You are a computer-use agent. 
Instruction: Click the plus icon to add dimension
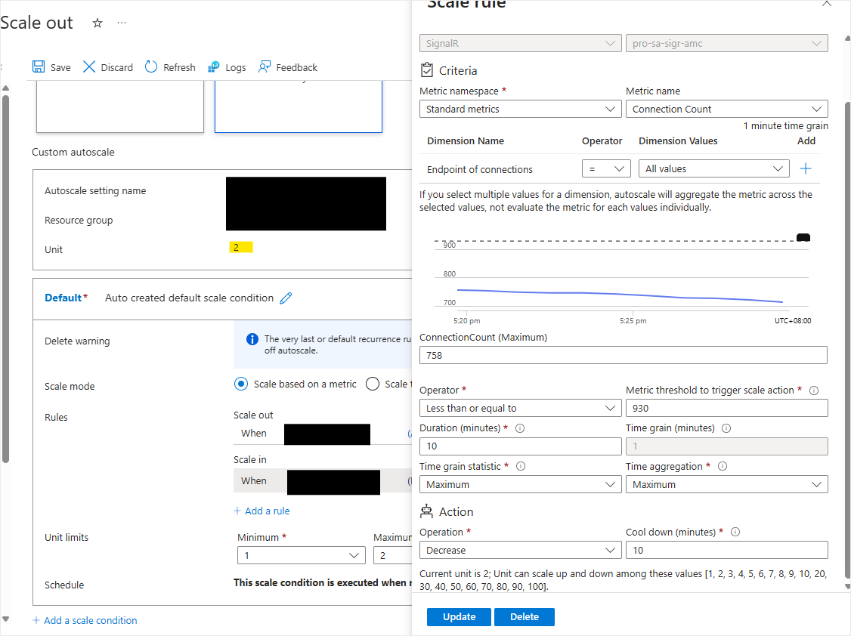pyautogui.click(x=806, y=168)
